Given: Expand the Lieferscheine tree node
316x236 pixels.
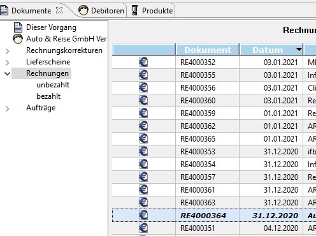Looking at the screenshot, I should [8, 63].
